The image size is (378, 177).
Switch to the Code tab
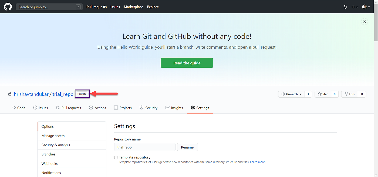[x=18, y=108]
